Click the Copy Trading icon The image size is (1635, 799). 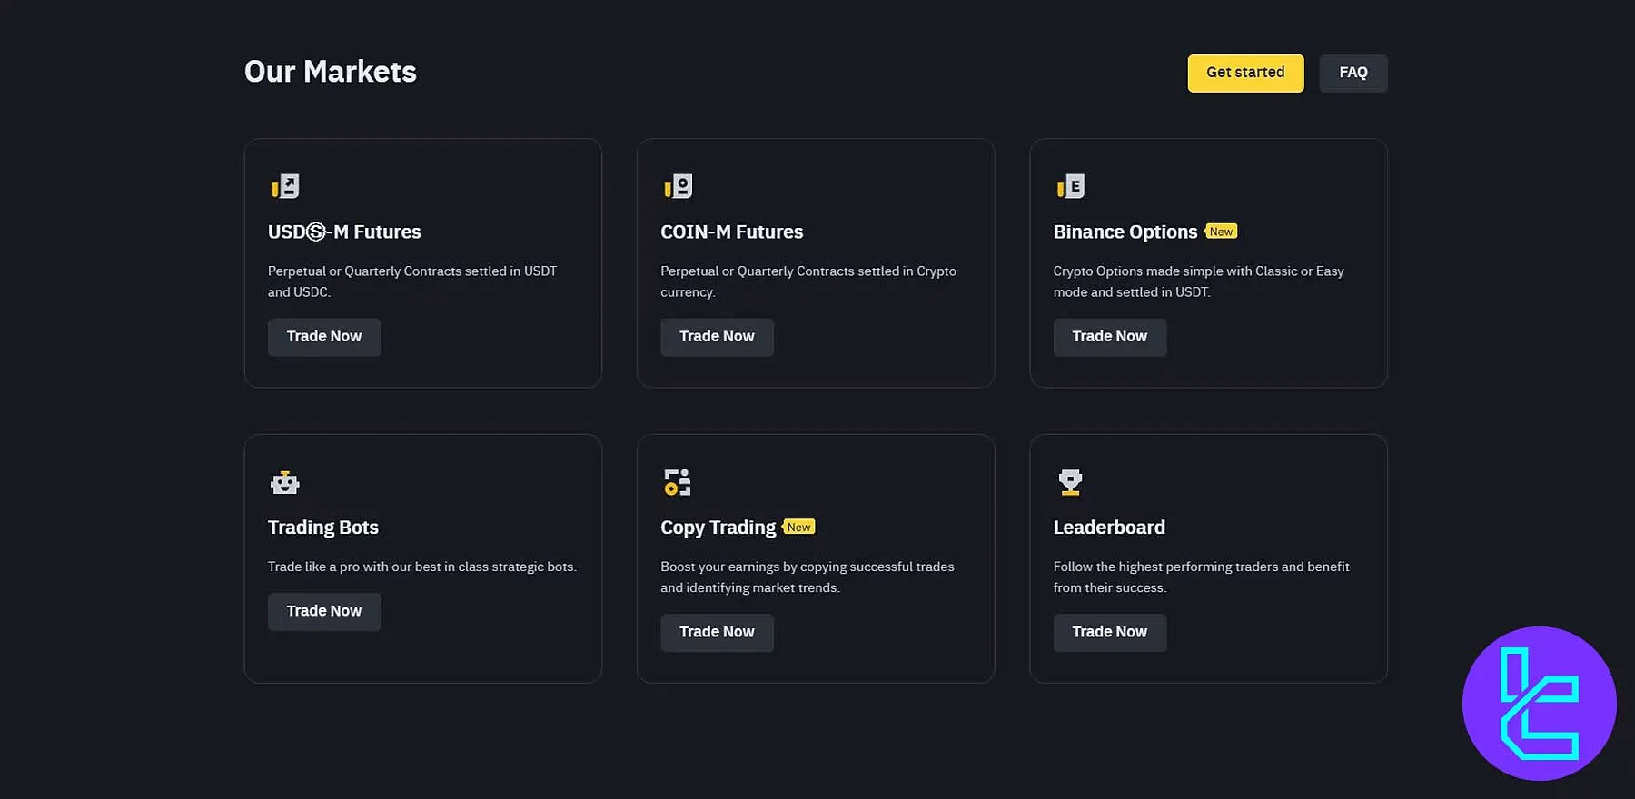pyautogui.click(x=678, y=482)
